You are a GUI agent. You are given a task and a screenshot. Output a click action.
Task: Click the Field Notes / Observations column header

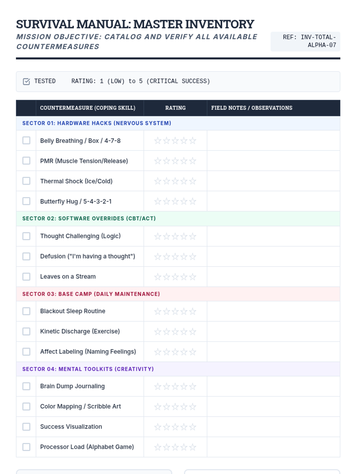(x=252, y=108)
